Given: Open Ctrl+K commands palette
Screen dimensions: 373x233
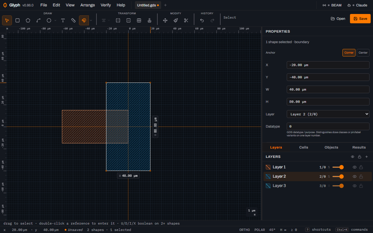Looking at the screenshot, I should pos(351,230).
